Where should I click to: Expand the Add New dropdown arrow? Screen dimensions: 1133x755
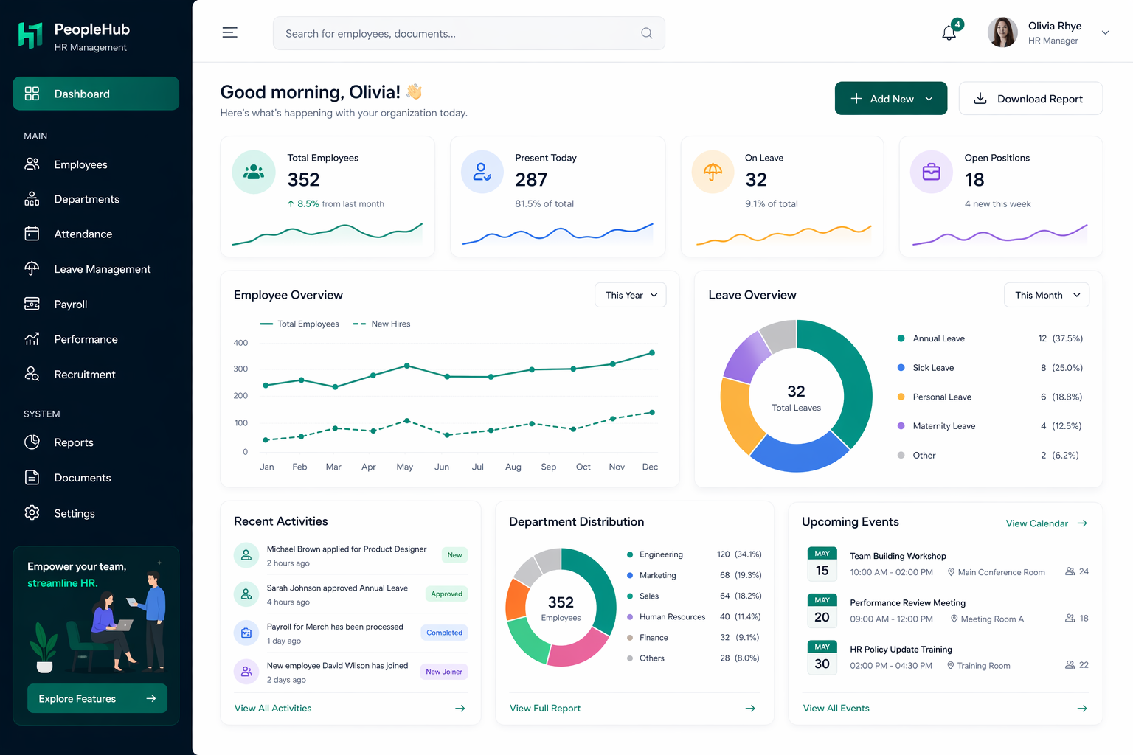point(929,99)
